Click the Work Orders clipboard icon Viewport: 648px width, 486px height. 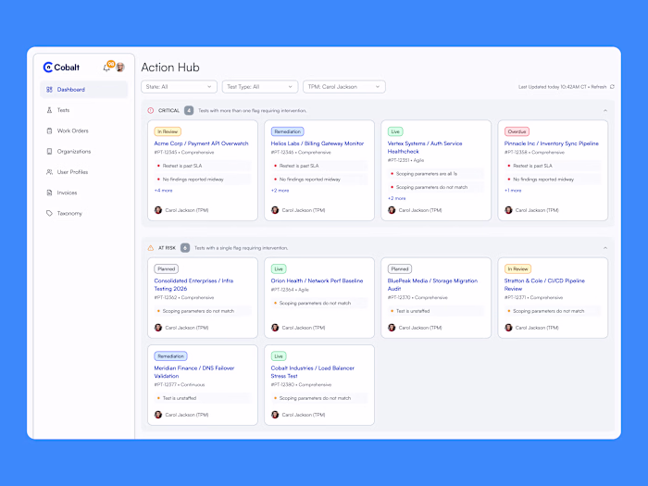point(49,131)
